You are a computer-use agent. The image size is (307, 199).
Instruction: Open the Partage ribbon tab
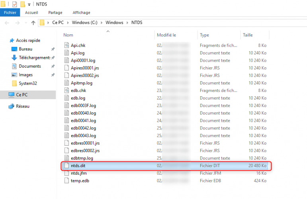click(55, 12)
